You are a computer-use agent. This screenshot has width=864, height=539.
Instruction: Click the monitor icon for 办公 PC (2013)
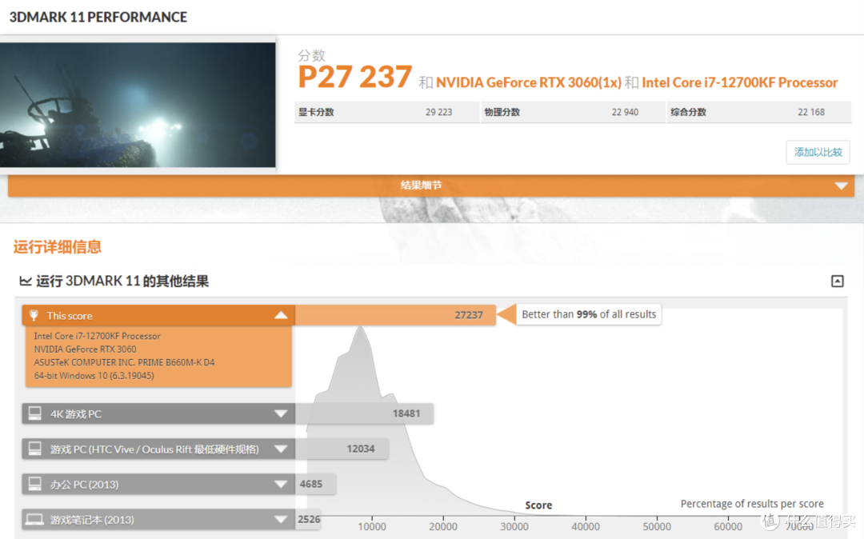click(x=34, y=484)
